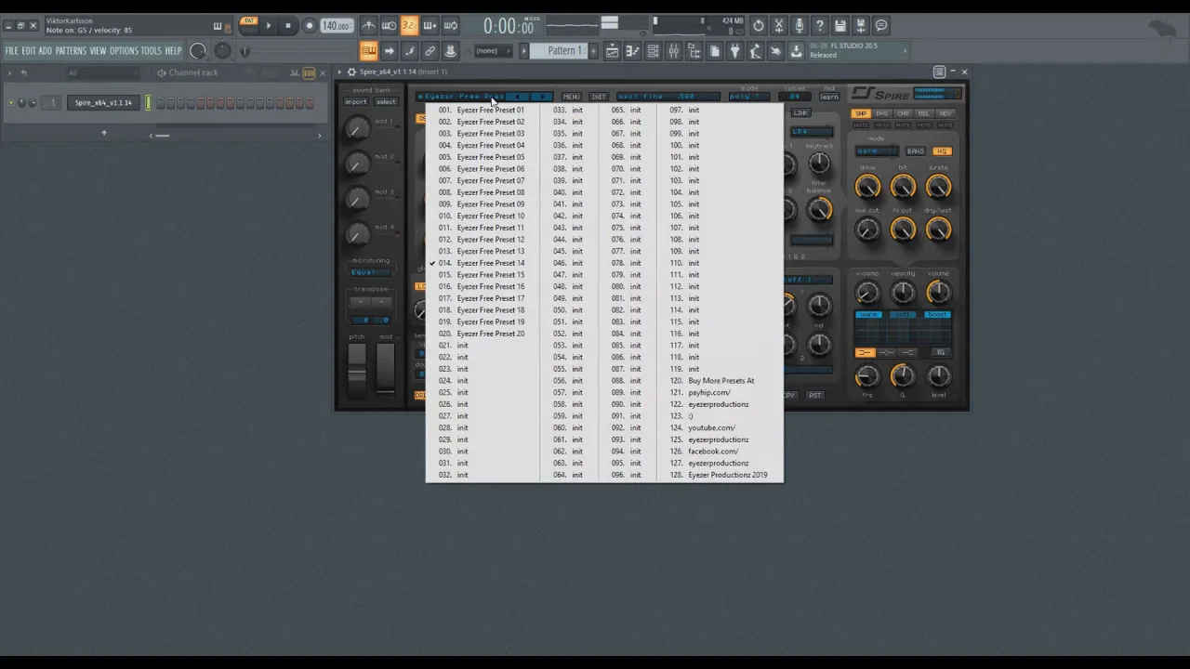Open the (none) snap selector dropdown

[x=491, y=51]
